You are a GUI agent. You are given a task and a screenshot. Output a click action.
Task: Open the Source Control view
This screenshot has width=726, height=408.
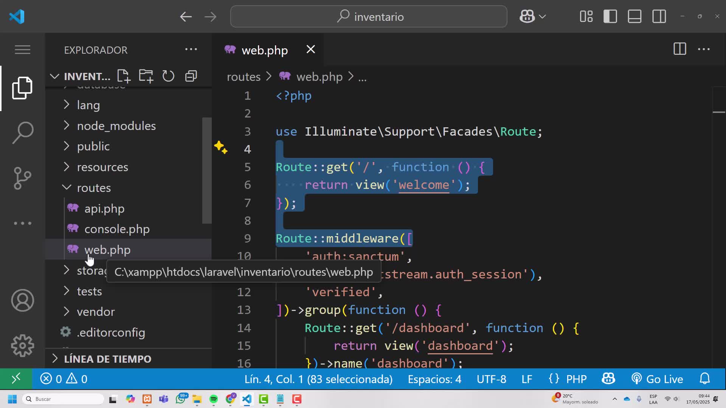point(22,178)
